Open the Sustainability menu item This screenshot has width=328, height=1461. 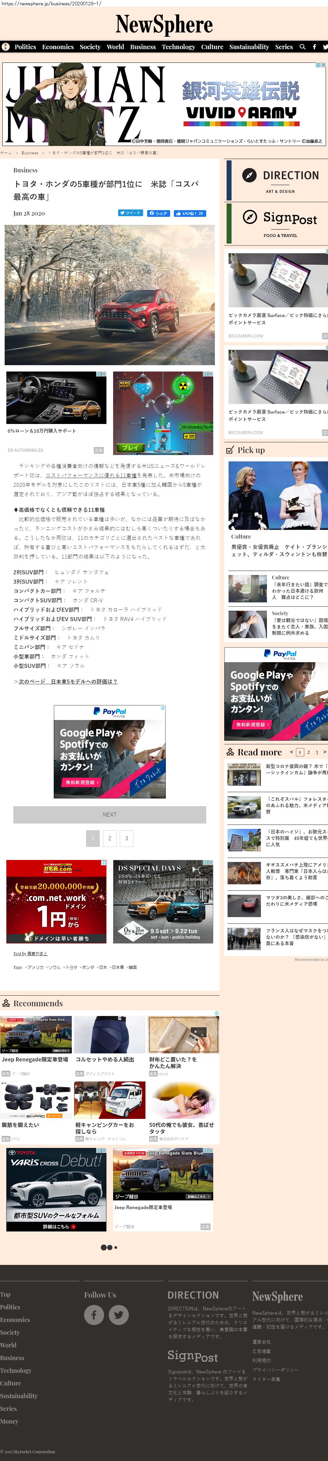click(x=249, y=47)
